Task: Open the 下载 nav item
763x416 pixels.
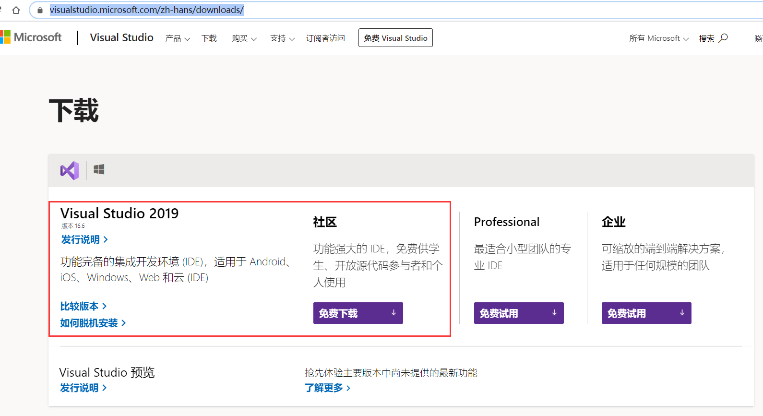Action: (209, 38)
